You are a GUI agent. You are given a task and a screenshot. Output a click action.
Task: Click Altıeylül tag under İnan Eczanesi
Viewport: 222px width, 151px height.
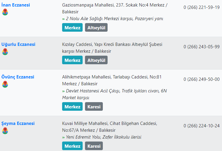click(96, 28)
